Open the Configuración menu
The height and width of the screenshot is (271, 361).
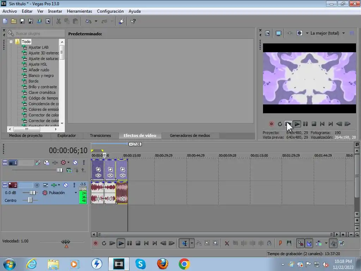coord(110,11)
